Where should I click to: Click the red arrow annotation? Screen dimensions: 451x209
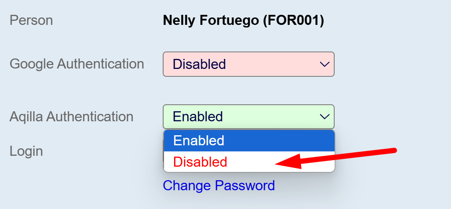[337, 158]
